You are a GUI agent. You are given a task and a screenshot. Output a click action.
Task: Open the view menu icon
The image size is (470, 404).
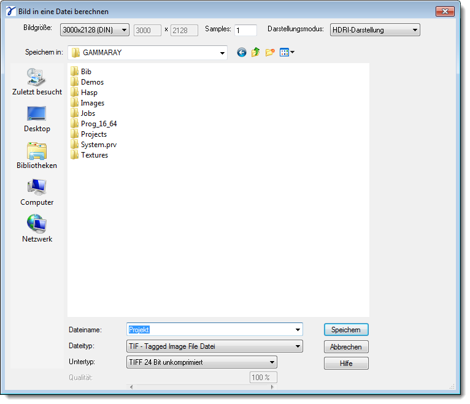287,52
